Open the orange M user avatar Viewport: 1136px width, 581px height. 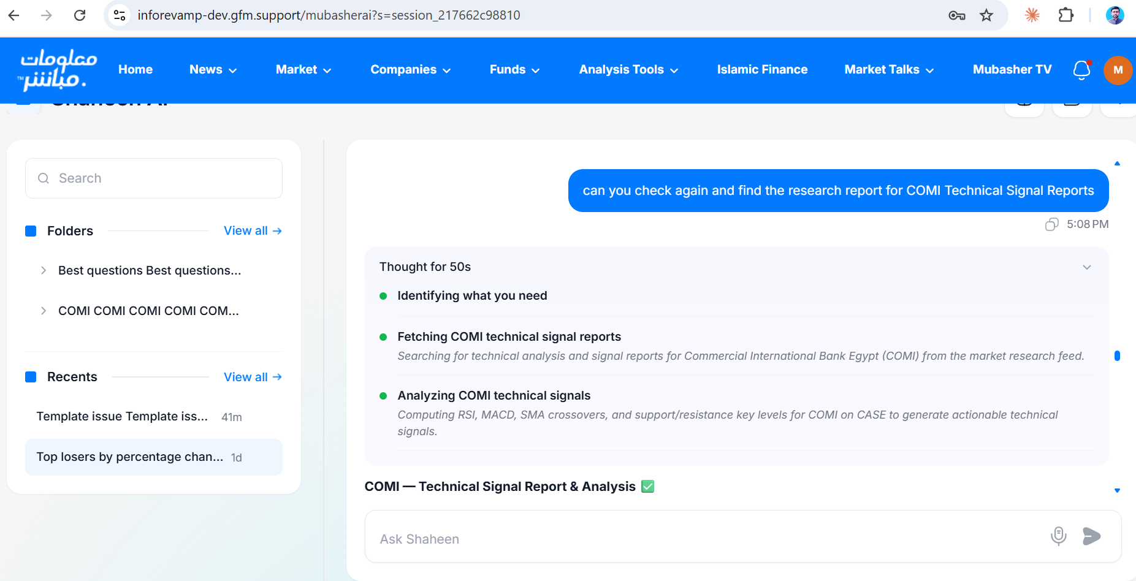(1118, 70)
